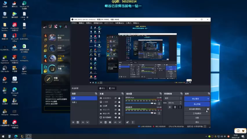The width and height of the screenshot is (247, 139).
Task: Move source down in Sources panel
Action: tap(120, 122)
